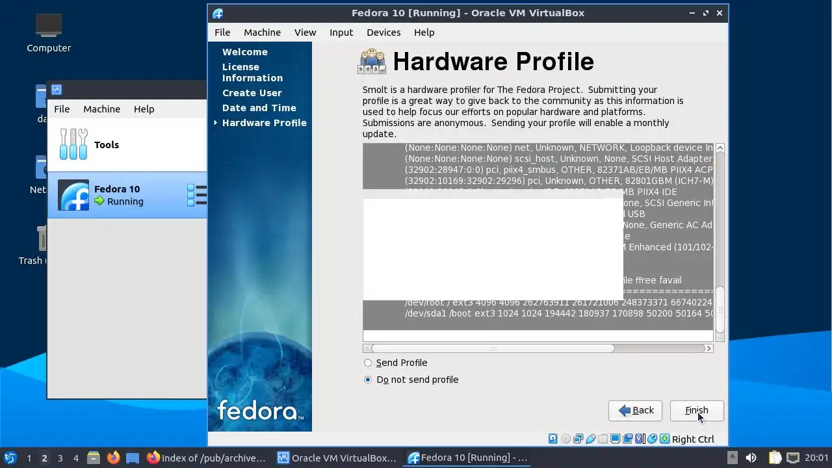
Task: Switch to workspace 3 in the pager
Action: [60, 458]
